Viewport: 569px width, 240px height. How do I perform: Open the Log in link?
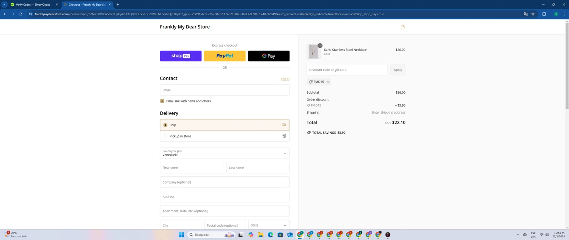coord(285,79)
